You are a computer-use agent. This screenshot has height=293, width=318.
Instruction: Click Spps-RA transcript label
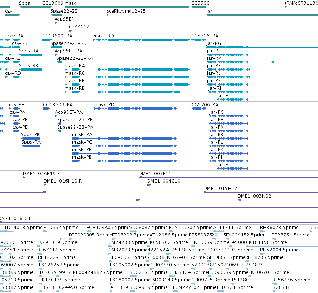(x=29, y=51)
